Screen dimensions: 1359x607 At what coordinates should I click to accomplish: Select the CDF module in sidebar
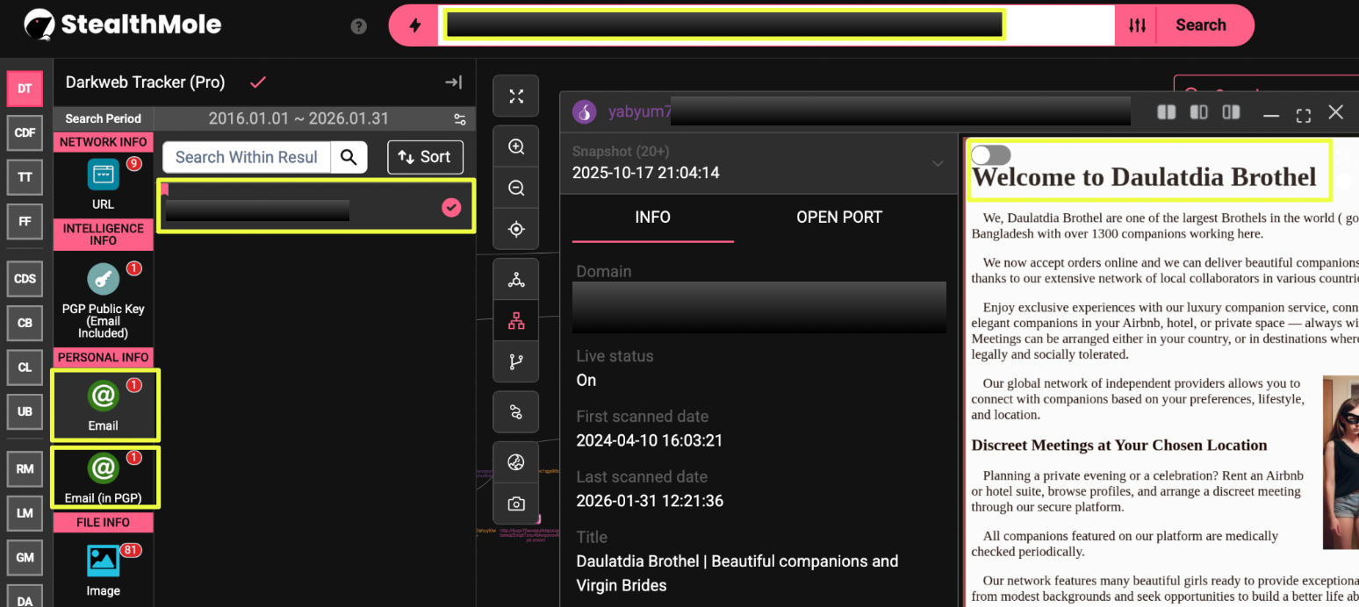[25, 132]
